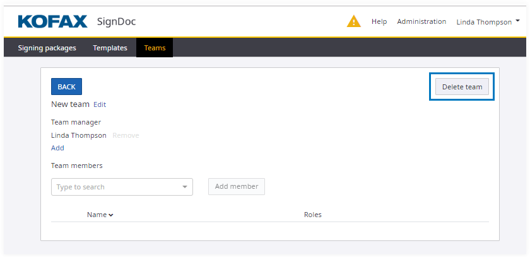Viewport: 530px width, 258px height.
Task: Click Add under Team manager
Action: pyautogui.click(x=57, y=148)
